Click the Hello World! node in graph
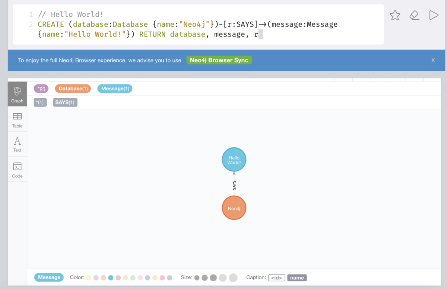This screenshot has height=289, width=447. tap(234, 160)
